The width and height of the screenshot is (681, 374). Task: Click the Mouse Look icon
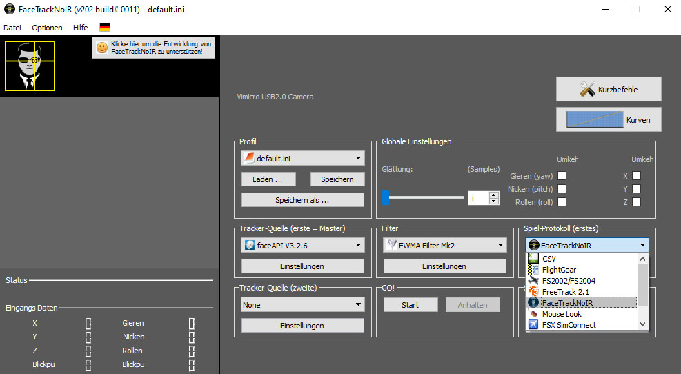click(533, 313)
